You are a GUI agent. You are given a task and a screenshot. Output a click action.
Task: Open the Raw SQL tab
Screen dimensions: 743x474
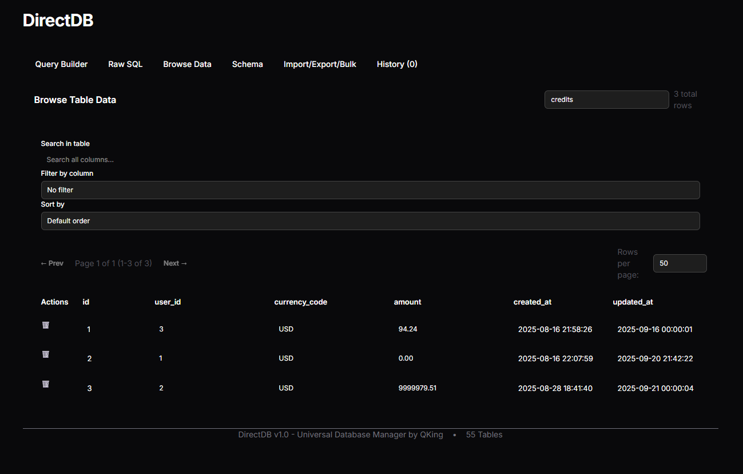coord(125,64)
